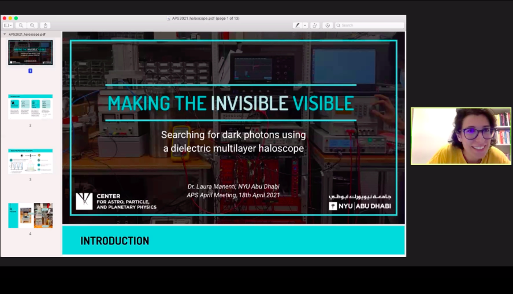
Task: Zoom in on the PDF page
Action: pos(32,25)
